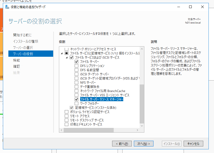Select the DFS 名前空間 row label
214x153 pixels.
(89, 70)
